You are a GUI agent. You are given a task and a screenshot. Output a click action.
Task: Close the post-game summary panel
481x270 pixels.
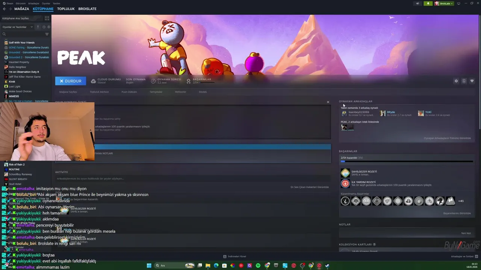coord(328,102)
